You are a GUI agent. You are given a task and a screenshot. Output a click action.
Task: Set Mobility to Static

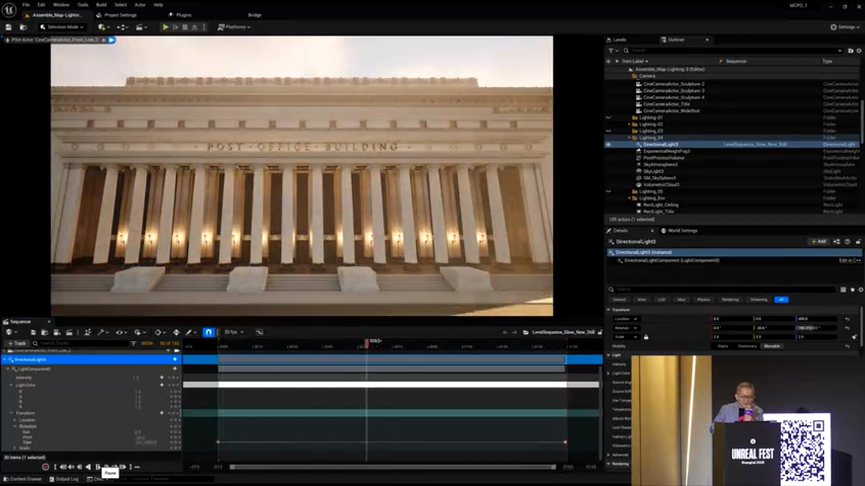(723, 346)
